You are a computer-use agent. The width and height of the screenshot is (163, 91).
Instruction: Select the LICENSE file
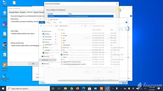click(x=65, y=52)
